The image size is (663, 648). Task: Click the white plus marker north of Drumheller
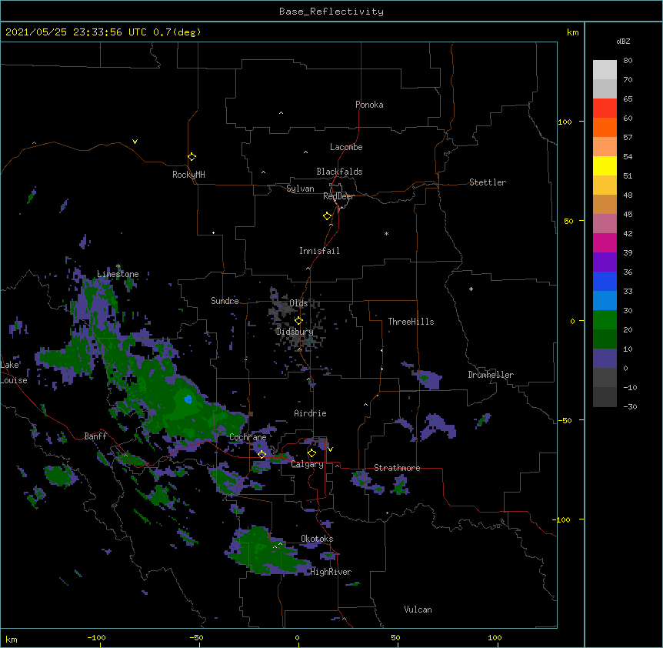[x=471, y=289]
